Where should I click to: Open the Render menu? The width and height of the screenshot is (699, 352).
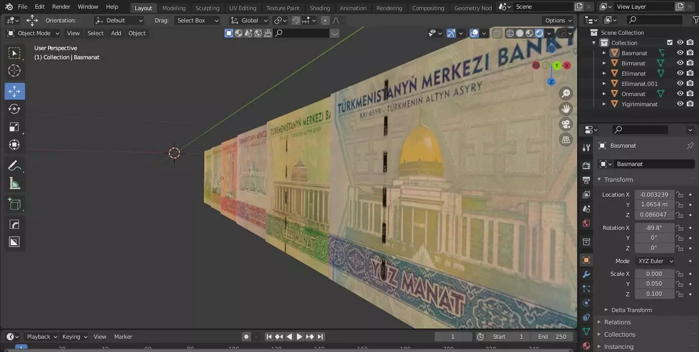click(61, 7)
